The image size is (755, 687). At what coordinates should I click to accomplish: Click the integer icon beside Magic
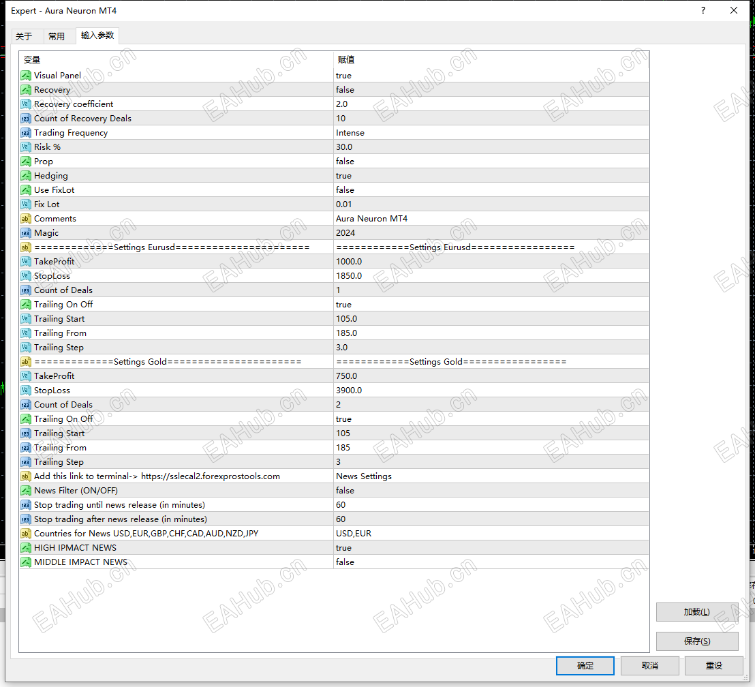[26, 233]
